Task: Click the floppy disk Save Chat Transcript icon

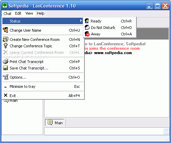Action: click(5, 68)
